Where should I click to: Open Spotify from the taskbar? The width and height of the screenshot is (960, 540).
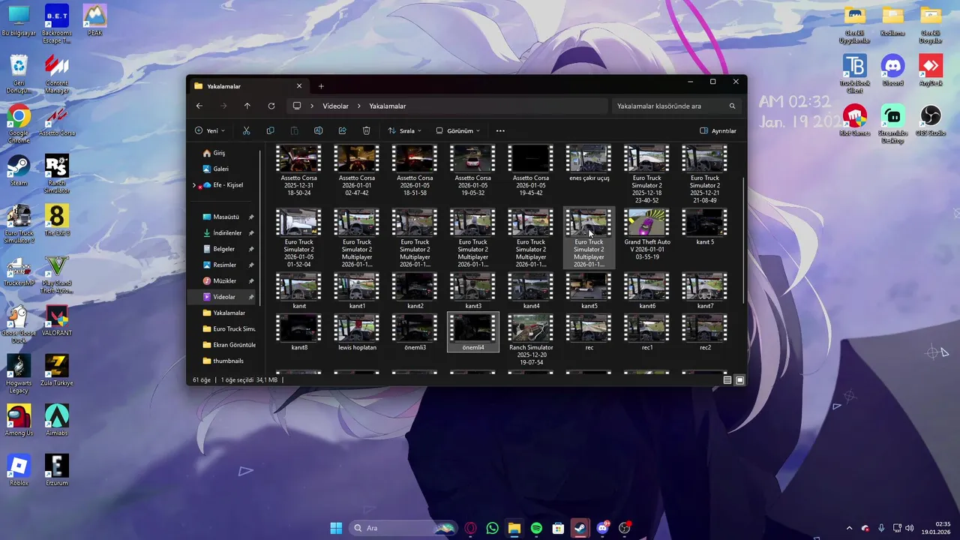tap(536, 528)
